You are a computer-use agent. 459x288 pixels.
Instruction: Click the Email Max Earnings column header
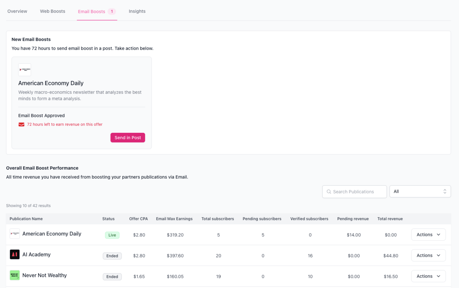point(174,219)
